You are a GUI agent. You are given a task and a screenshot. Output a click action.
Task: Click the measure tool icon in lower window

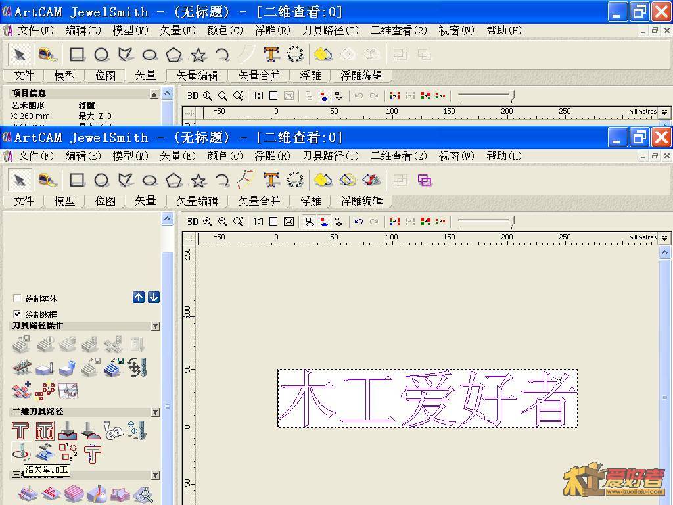(47, 180)
